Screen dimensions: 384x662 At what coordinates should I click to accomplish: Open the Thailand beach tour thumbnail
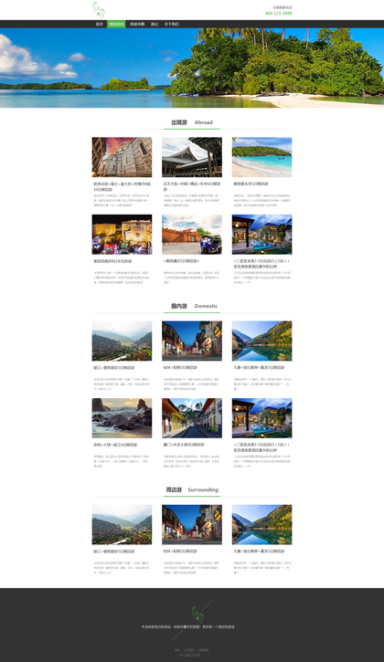[261, 157]
